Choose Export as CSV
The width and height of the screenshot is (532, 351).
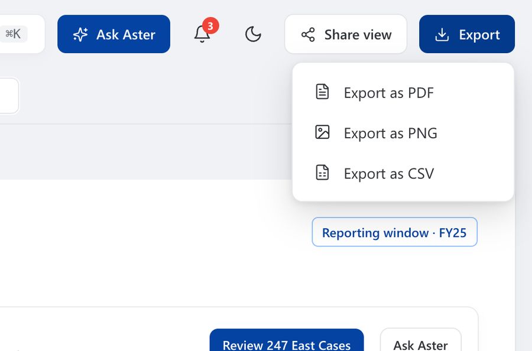click(403, 173)
